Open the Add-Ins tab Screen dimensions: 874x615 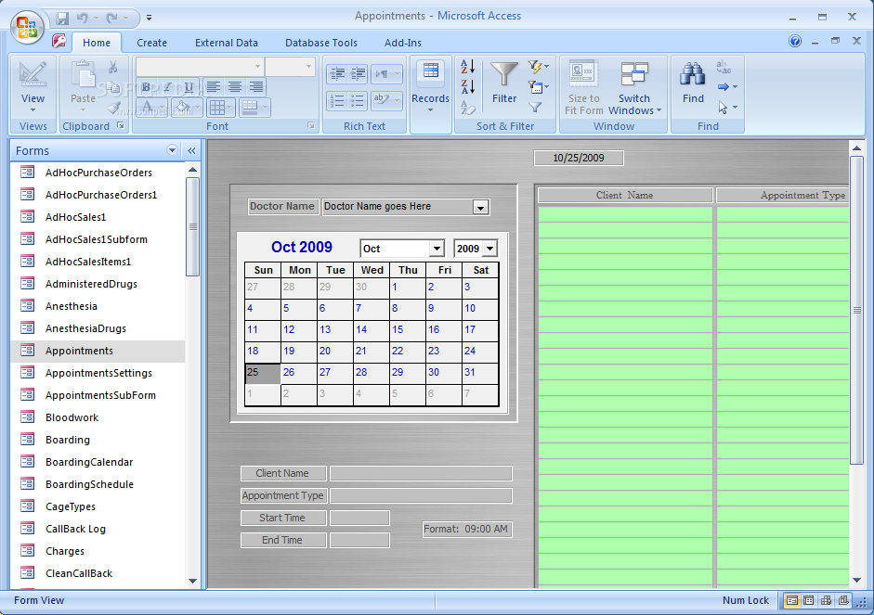tap(402, 43)
